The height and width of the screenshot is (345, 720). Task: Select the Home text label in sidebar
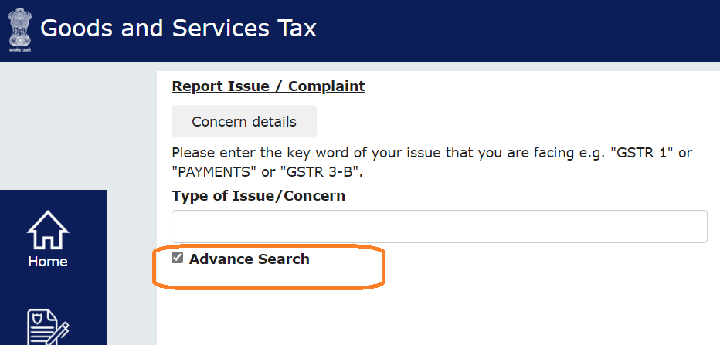[48, 262]
